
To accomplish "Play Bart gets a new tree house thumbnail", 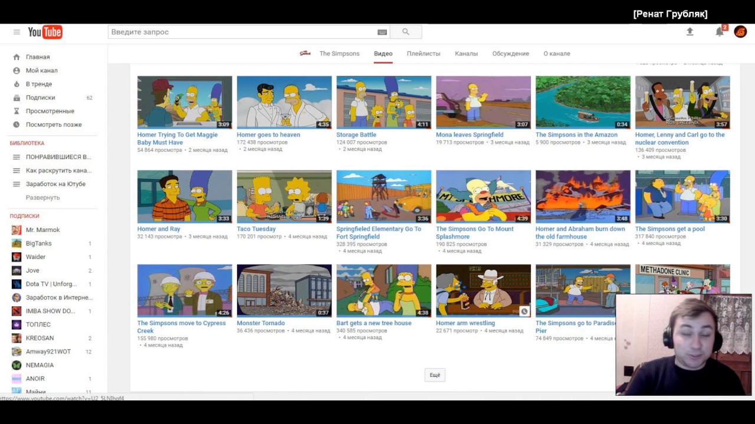I will tap(384, 291).
